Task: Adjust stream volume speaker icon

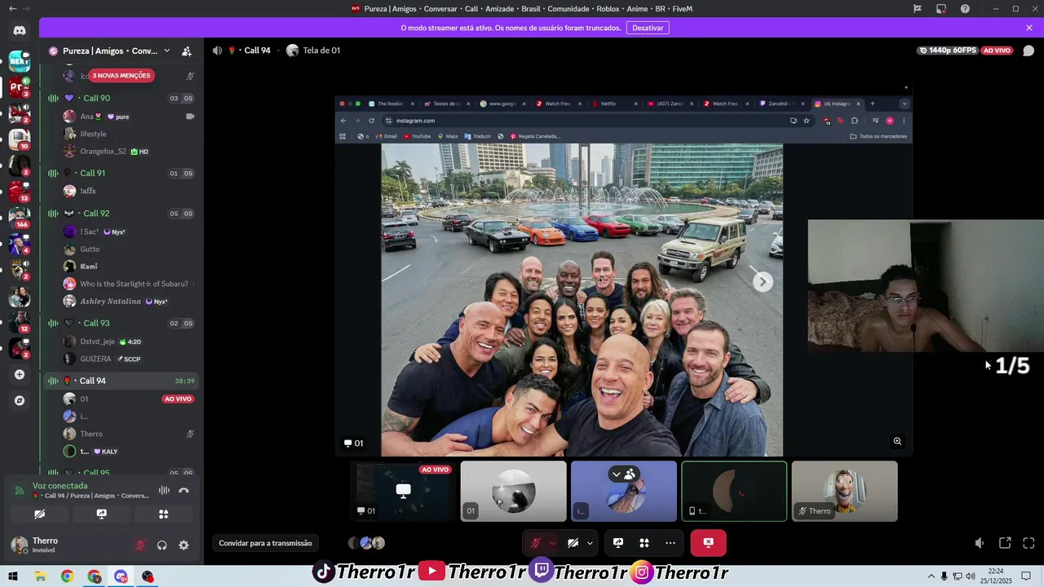Action: pyautogui.click(x=980, y=543)
